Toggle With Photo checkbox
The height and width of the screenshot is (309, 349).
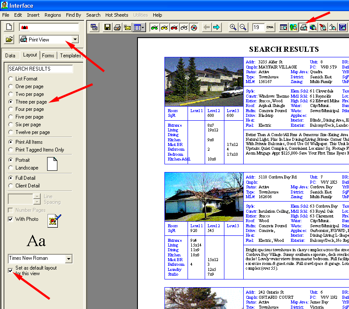click(x=10, y=220)
